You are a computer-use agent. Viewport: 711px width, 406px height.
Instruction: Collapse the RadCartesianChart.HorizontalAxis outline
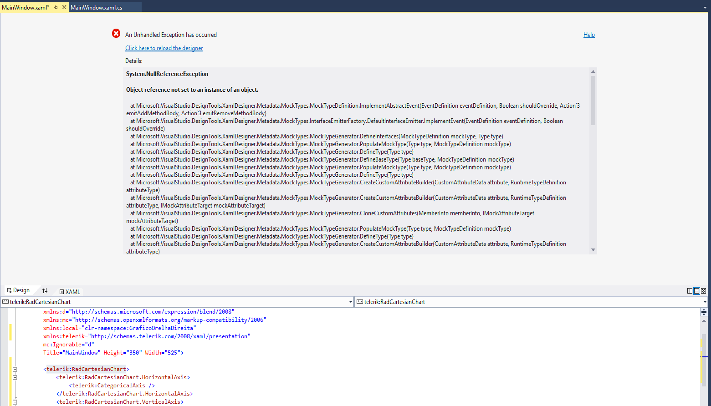pyautogui.click(x=15, y=377)
